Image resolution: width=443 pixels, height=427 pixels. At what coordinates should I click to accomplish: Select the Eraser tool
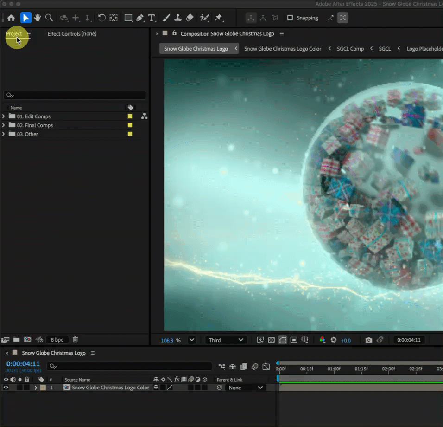[189, 18]
